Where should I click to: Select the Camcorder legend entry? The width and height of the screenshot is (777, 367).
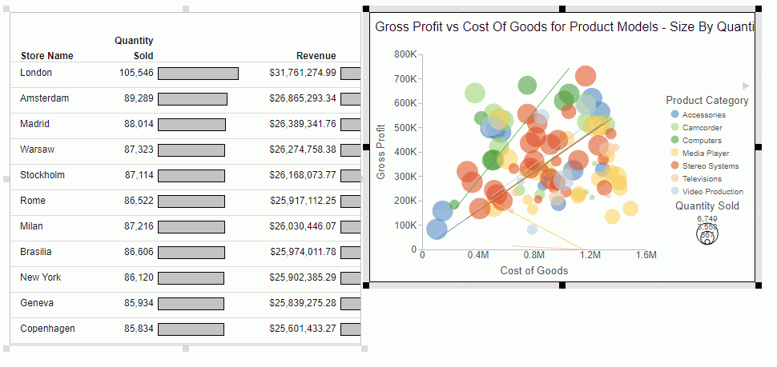702,128
